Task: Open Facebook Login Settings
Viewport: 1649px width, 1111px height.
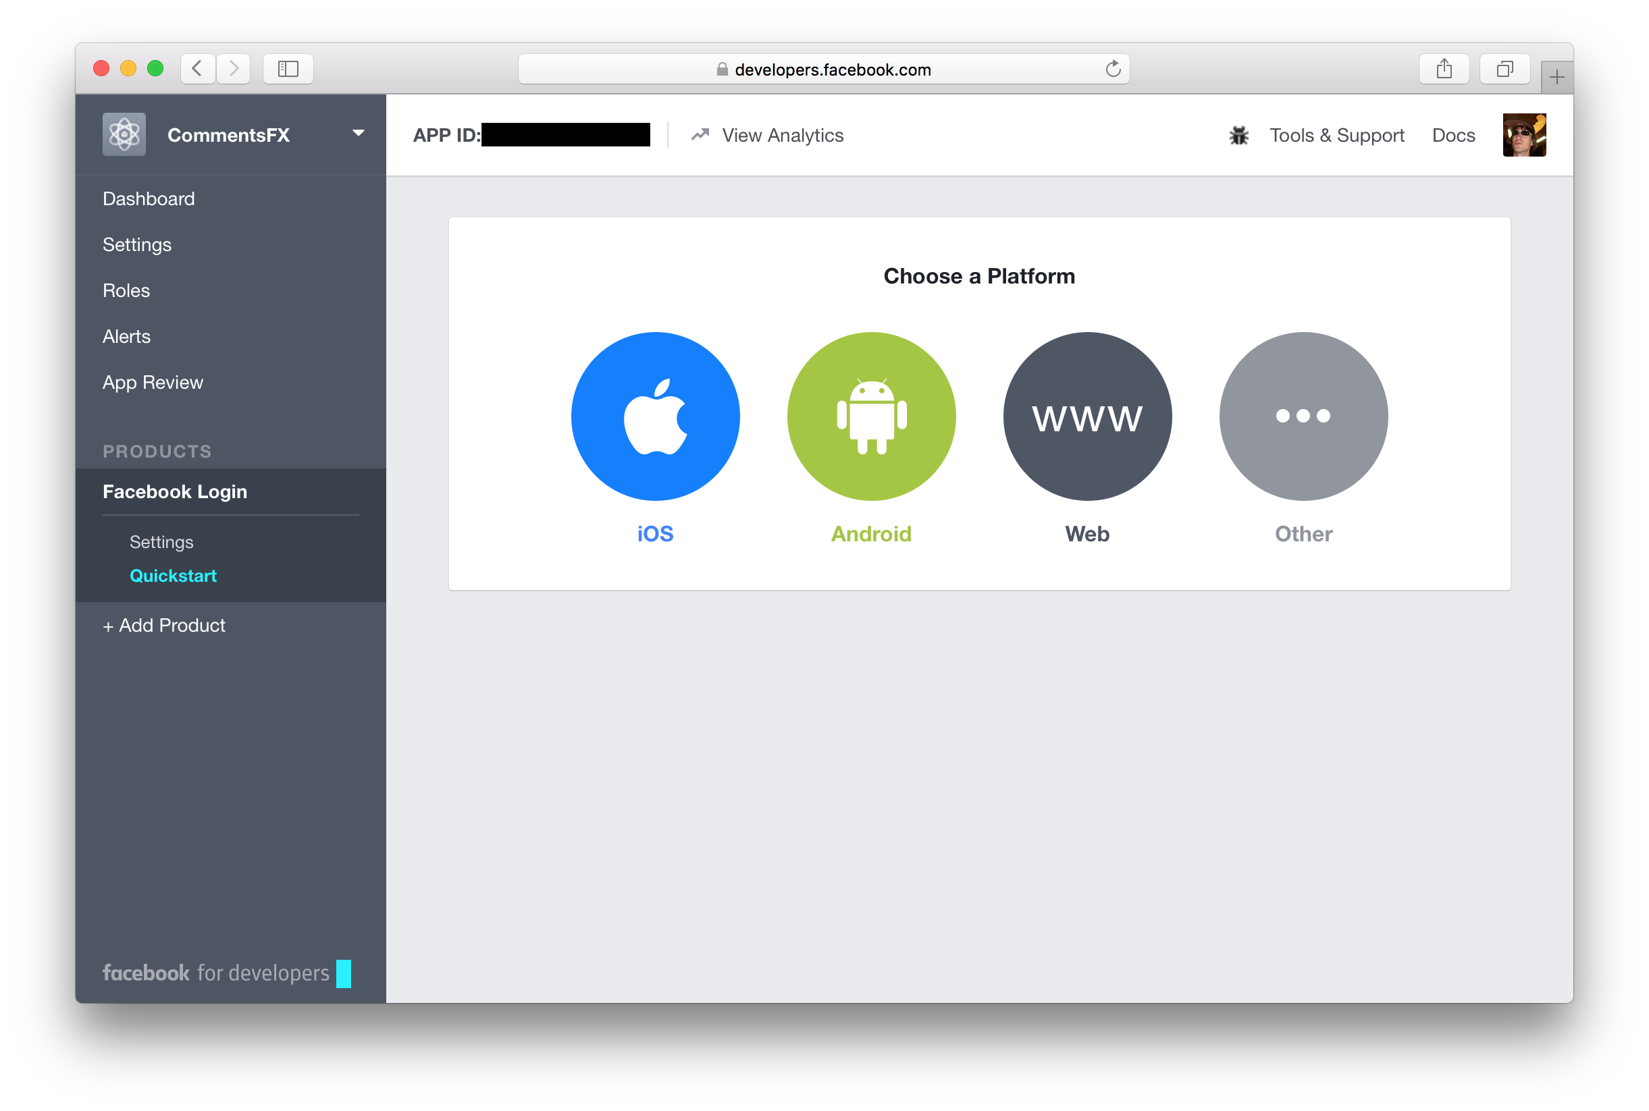Action: (x=161, y=541)
